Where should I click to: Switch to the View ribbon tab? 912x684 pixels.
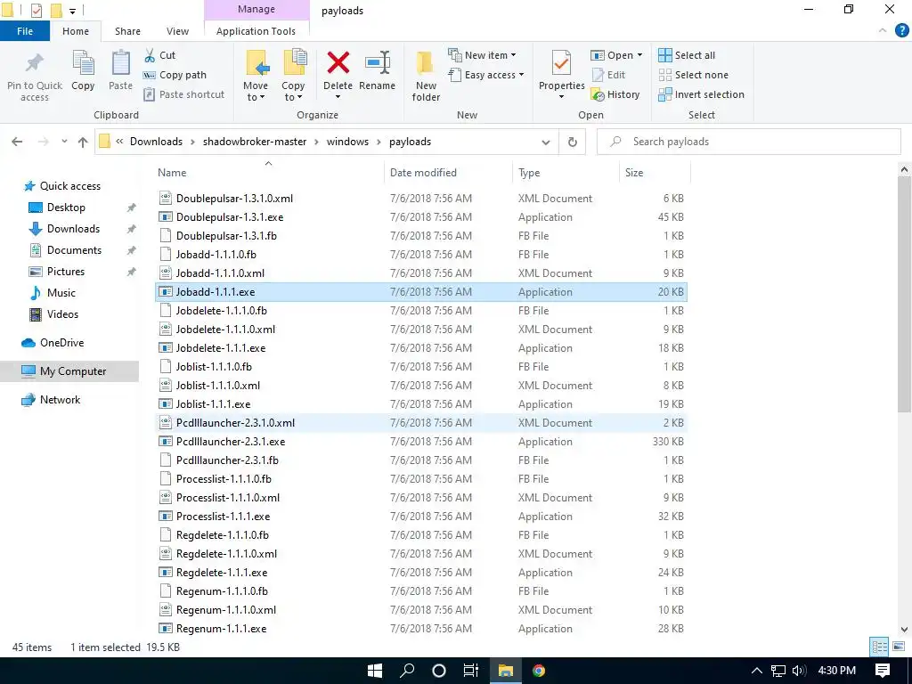[x=177, y=31]
